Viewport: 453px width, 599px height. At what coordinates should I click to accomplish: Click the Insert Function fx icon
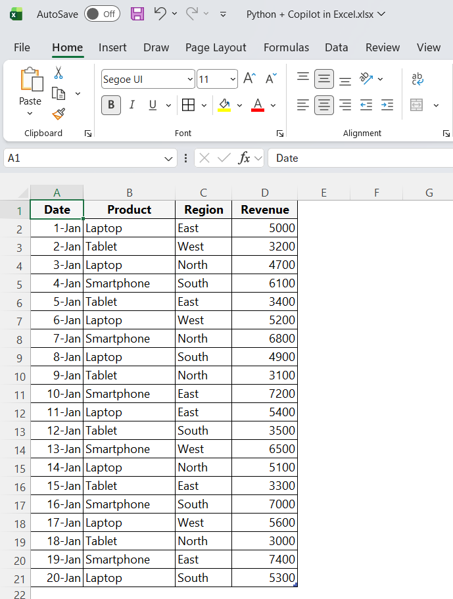pyautogui.click(x=244, y=158)
